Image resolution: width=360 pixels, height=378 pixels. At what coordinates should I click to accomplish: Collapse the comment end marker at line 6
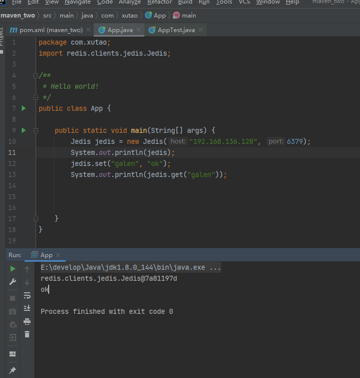tap(36, 97)
